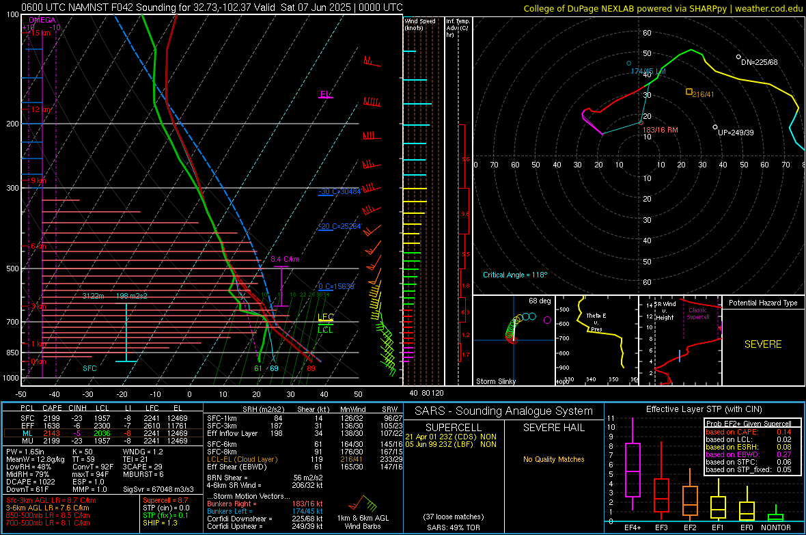Viewport: 806px width, 535px height.
Task: Click the Classic Supercell label
Action: [697, 314]
